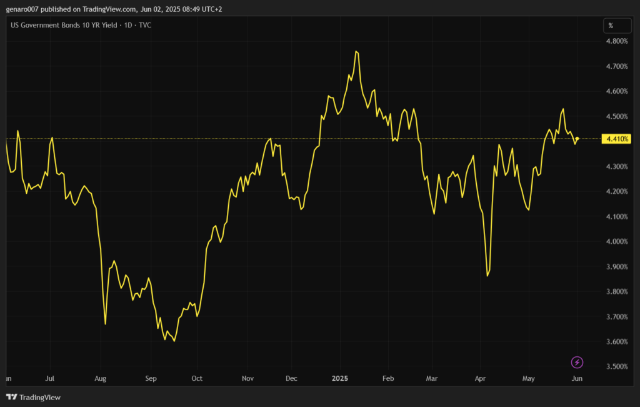Select the 2025 label on the time axis
This screenshot has height=407, width=640.
(x=341, y=378)
